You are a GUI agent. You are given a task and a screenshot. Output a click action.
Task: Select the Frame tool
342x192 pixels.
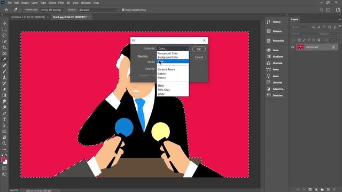click(4, 53)
